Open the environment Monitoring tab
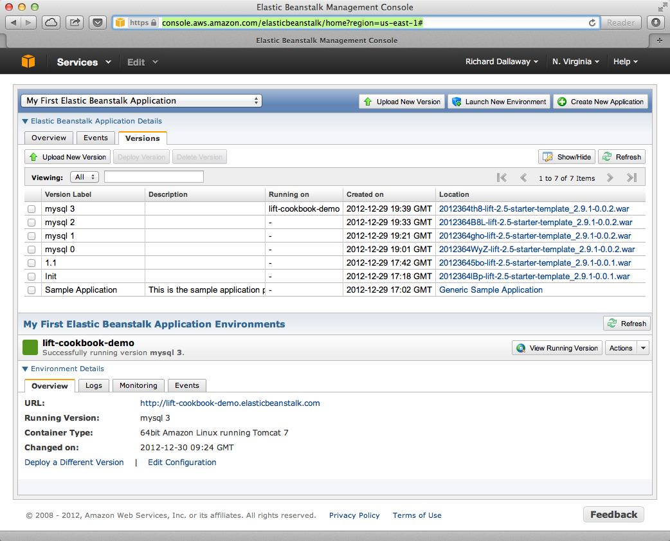The width and height of the screenshot is (670, 541). pyautogui.click(x=138, y=385)
